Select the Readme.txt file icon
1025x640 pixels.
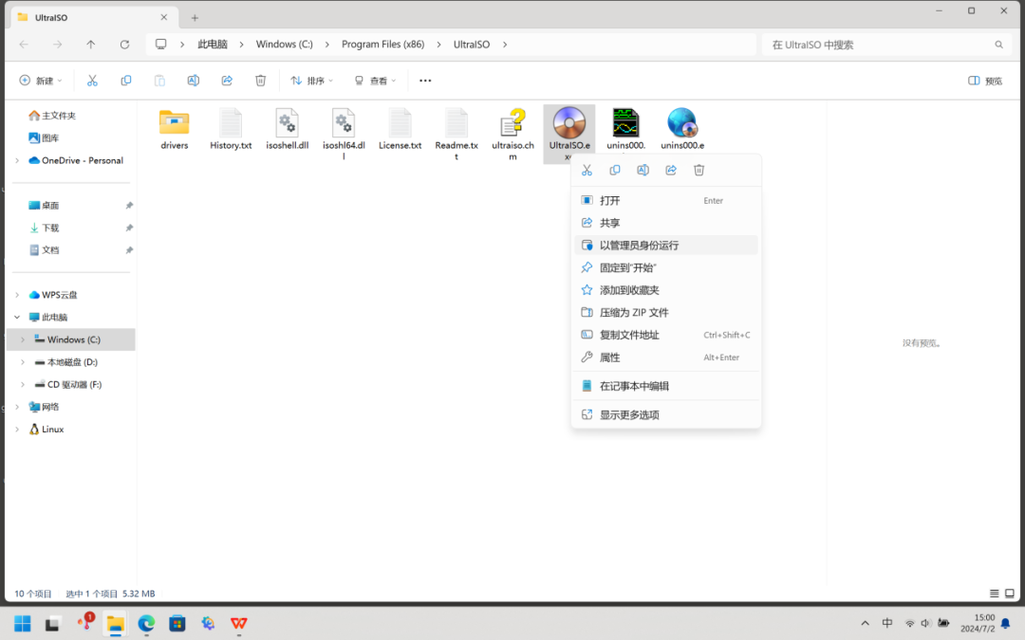tap(457, 122)
